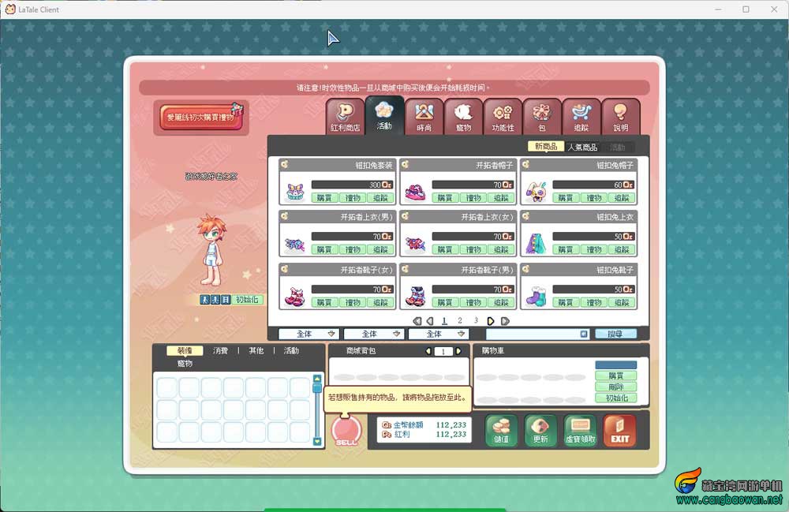The width and height of the screenshot is (789, 512).
Task: Expand the third 全体 filter dropdown
Action: 439,334
